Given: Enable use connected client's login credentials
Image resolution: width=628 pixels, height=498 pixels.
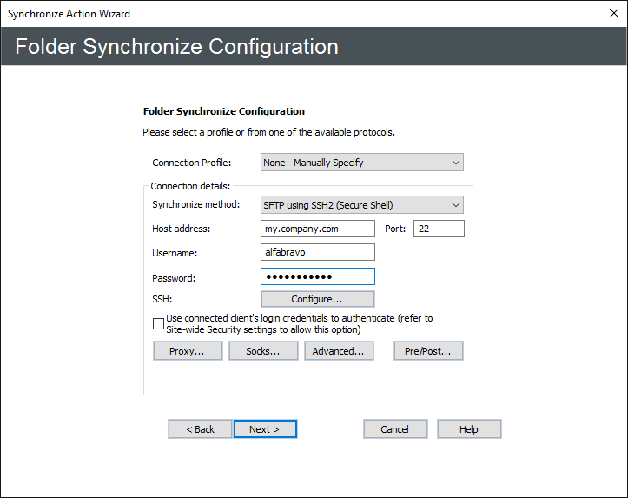Looking at the screenshot, I should coord(158,324).
